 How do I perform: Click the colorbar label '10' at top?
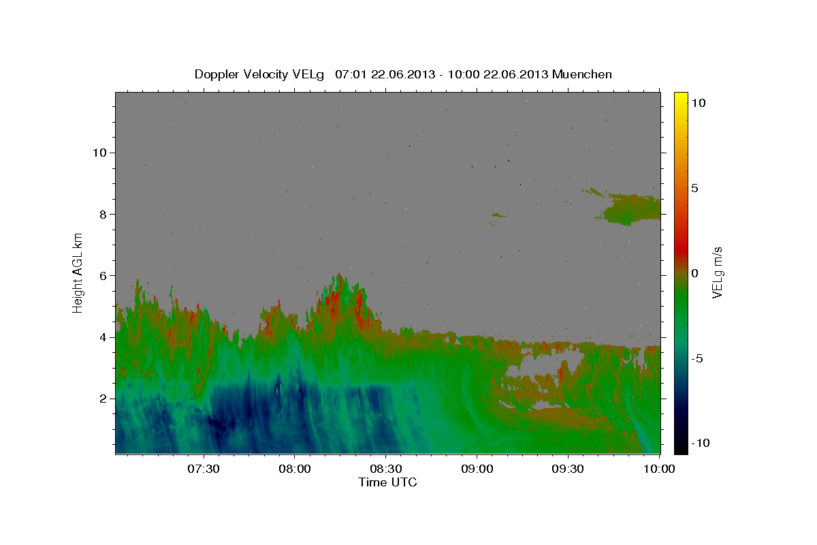click(697, 102)
